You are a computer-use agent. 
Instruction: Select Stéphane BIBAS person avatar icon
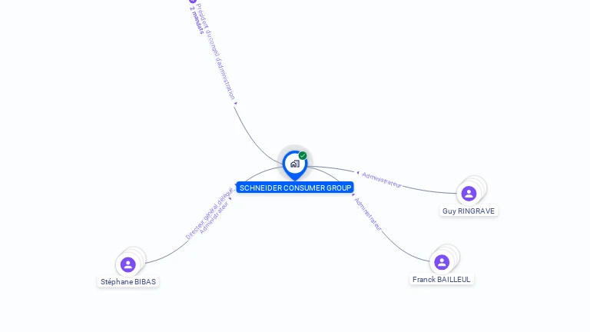pyautogui.click(x=128, y=264)
